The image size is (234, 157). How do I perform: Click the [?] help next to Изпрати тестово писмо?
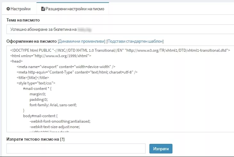pyautogui.click(x=62, y=139)
